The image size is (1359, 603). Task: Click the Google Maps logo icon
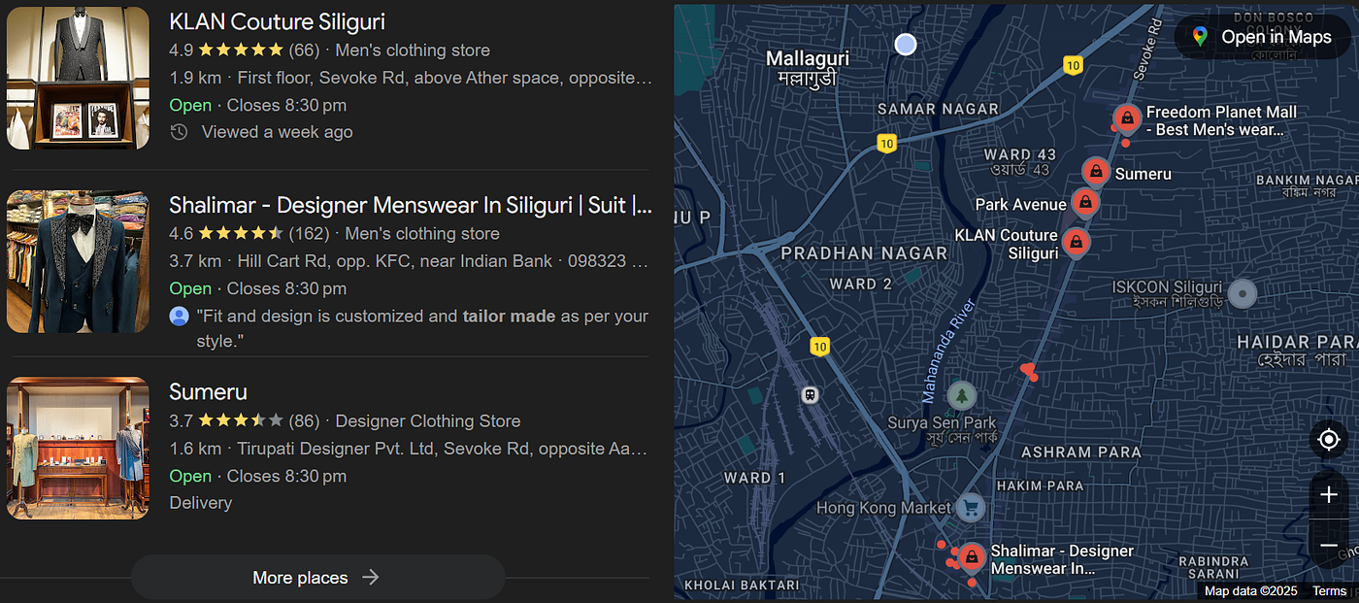1200,37
